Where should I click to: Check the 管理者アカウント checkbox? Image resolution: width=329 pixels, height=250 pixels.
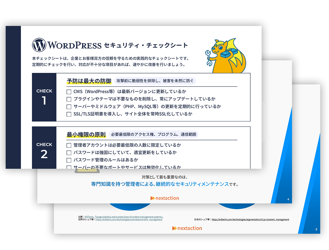click(x=69, y=146)
